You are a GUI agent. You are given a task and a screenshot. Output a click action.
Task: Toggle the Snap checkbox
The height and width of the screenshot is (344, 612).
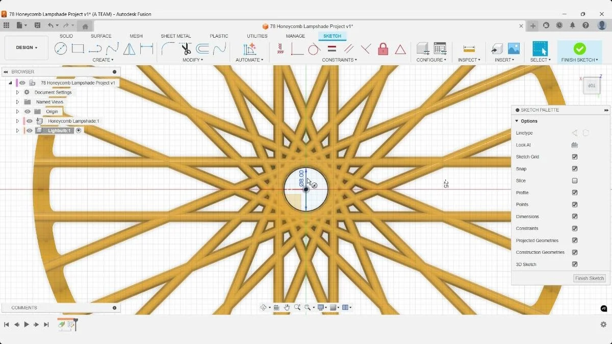[x=575, y=169]
